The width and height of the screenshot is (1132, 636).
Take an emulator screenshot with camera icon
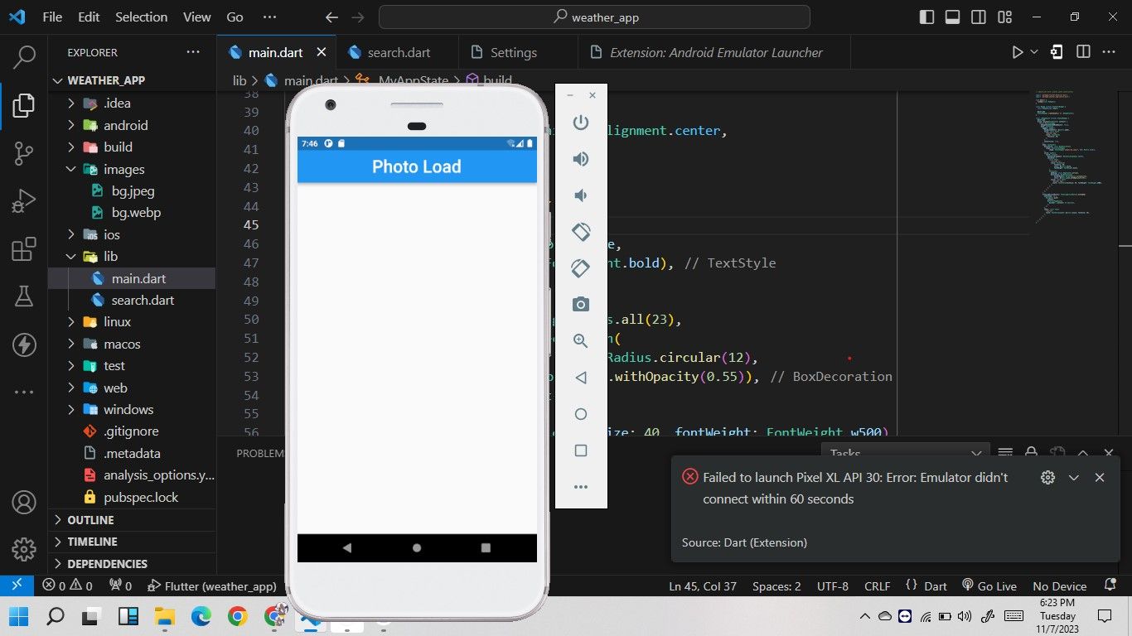(x=581, y=304)
